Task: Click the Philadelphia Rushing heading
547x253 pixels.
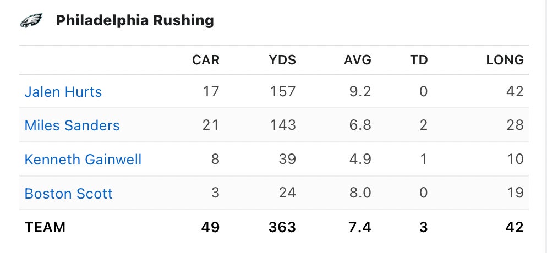Action: click(x=135, y=21)
